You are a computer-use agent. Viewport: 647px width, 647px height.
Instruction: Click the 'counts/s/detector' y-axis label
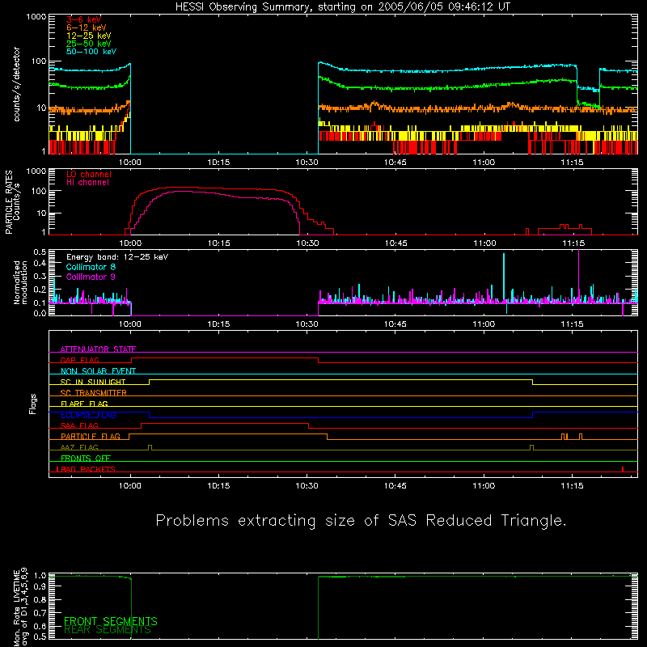tap(16, 84)
